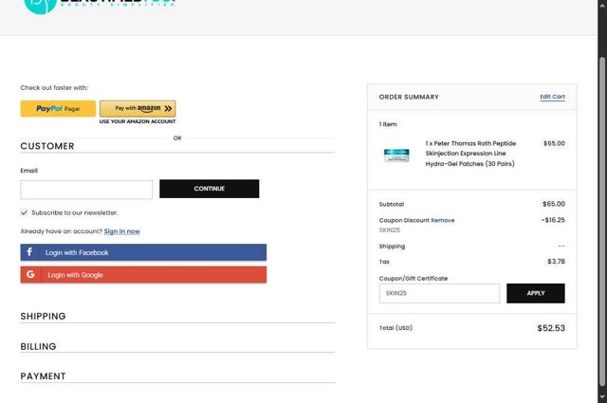
Task: Expand the PAYMENT section heading
Action: [43, 376]
